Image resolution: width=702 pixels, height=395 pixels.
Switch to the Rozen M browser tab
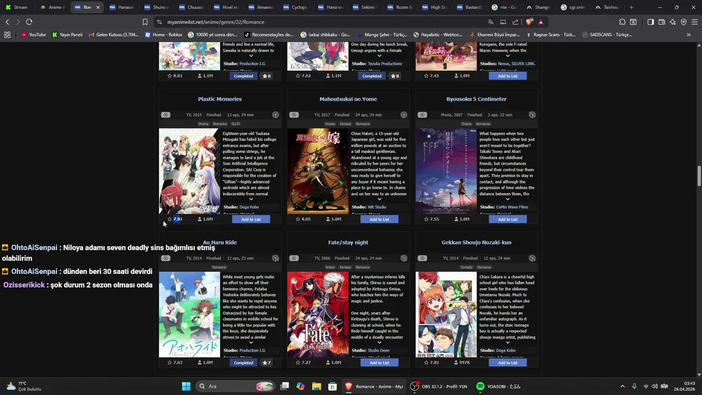tap(400, 7)
